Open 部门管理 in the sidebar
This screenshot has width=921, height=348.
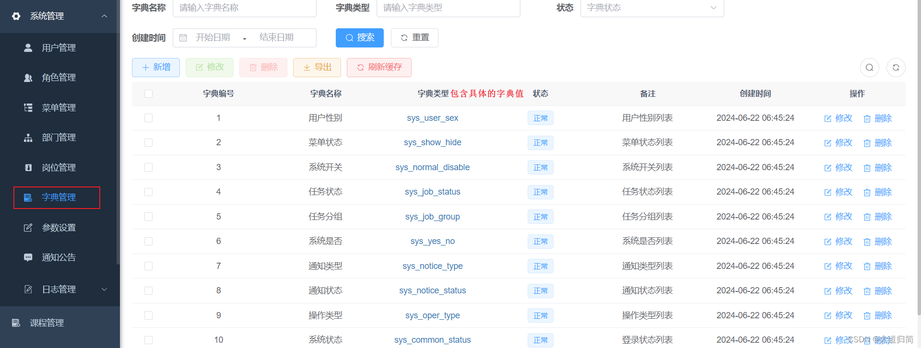[59, 138]
